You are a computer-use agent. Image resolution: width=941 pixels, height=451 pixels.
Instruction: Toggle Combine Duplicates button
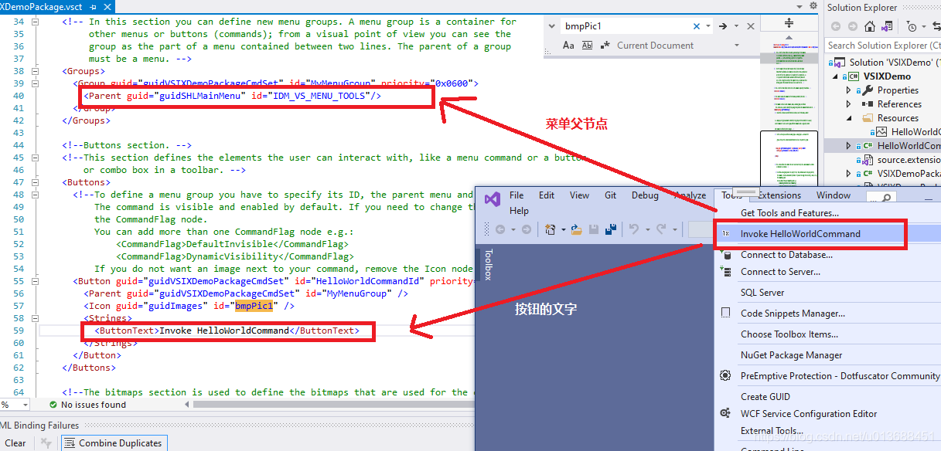click(113, 443)
